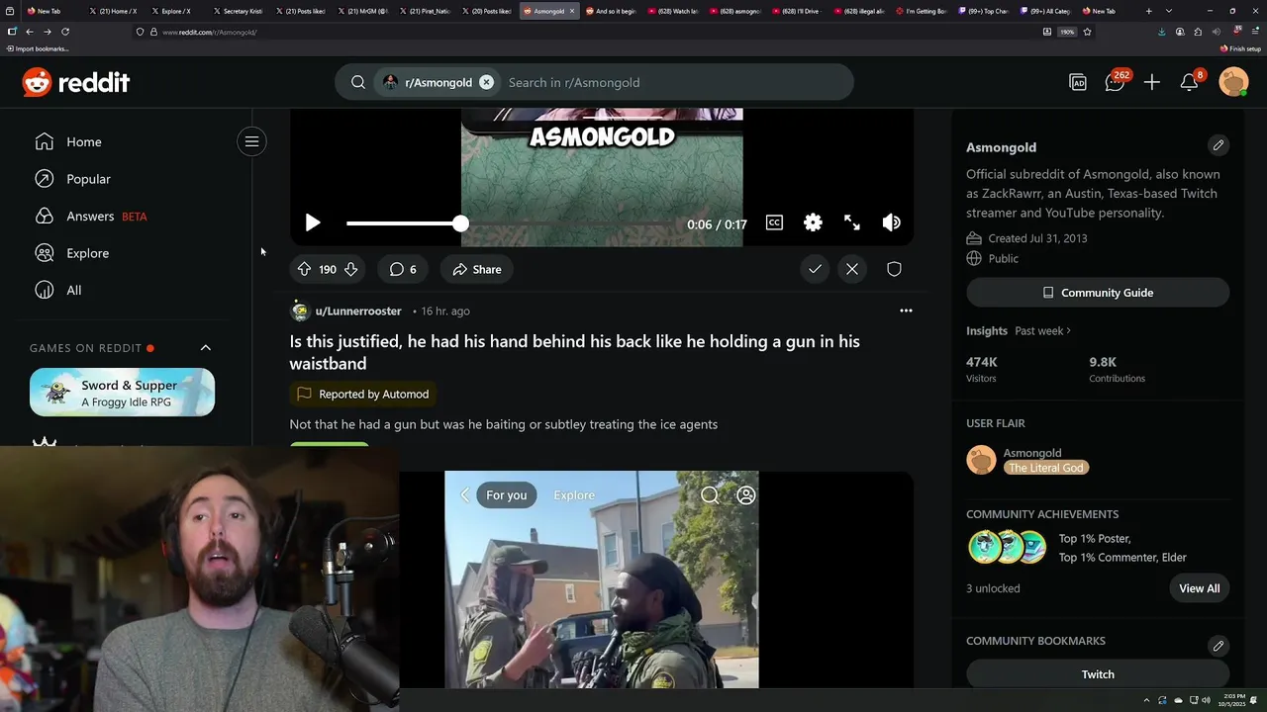Open 'For you' in the embedded video
The width and height of the screenshot is (1267, 712).
pos(506,495)
